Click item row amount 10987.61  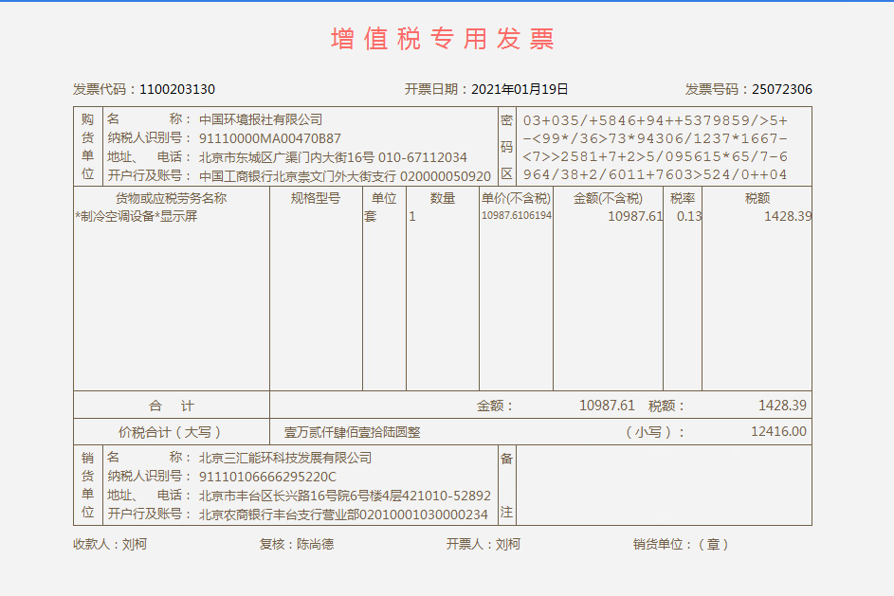(635, 217)
